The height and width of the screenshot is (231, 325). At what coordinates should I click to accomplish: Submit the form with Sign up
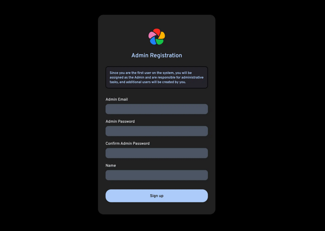(157, 196)
